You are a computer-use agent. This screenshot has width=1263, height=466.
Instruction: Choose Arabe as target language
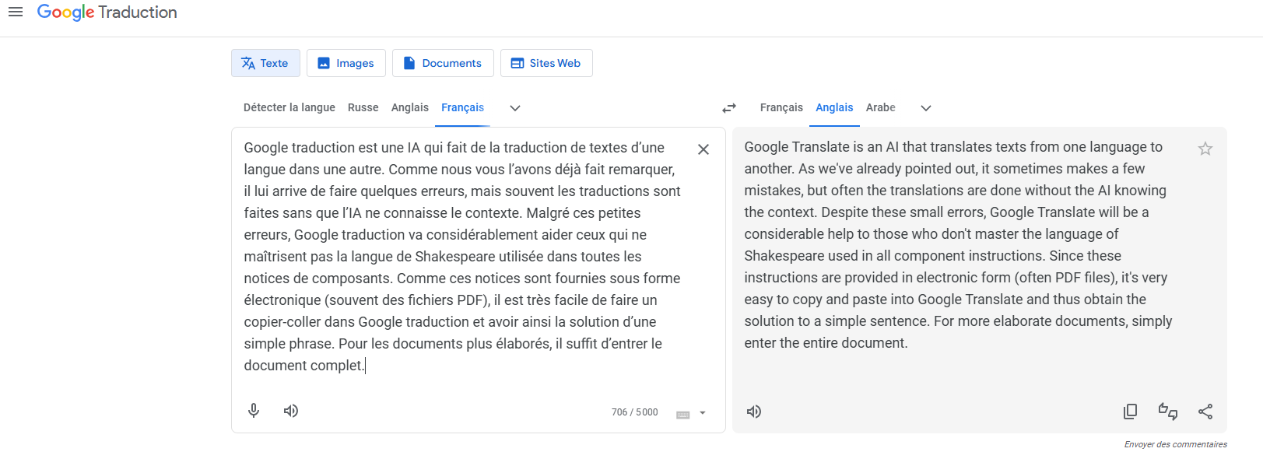(880, 107)
